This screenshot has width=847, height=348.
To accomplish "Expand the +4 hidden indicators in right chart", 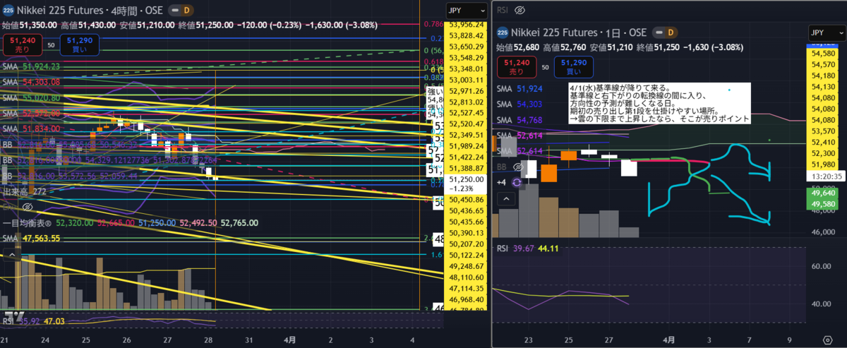I will (502, 181).
